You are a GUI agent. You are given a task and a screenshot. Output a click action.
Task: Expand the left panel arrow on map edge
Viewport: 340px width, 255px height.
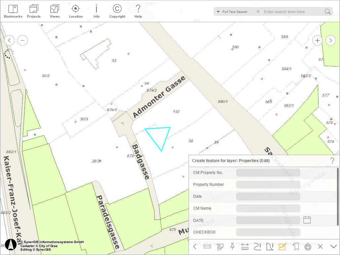pos(9,40)
